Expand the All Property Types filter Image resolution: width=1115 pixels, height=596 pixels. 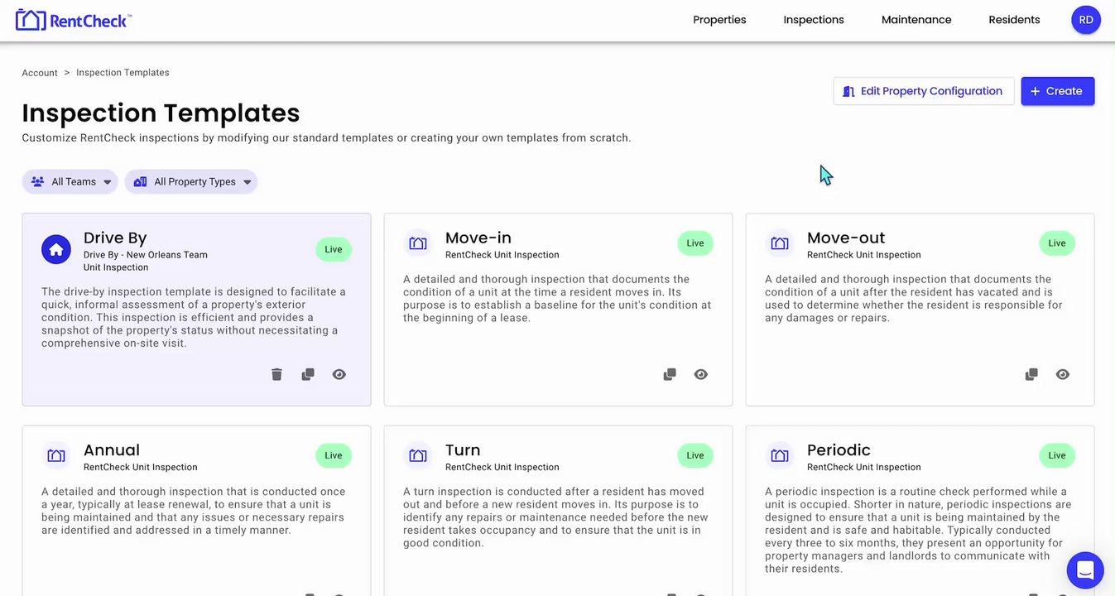[x=191, y=182]
